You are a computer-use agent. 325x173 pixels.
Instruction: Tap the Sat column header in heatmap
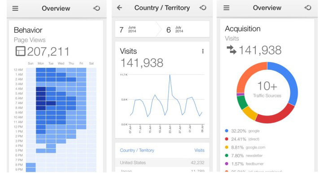(92, 63)
